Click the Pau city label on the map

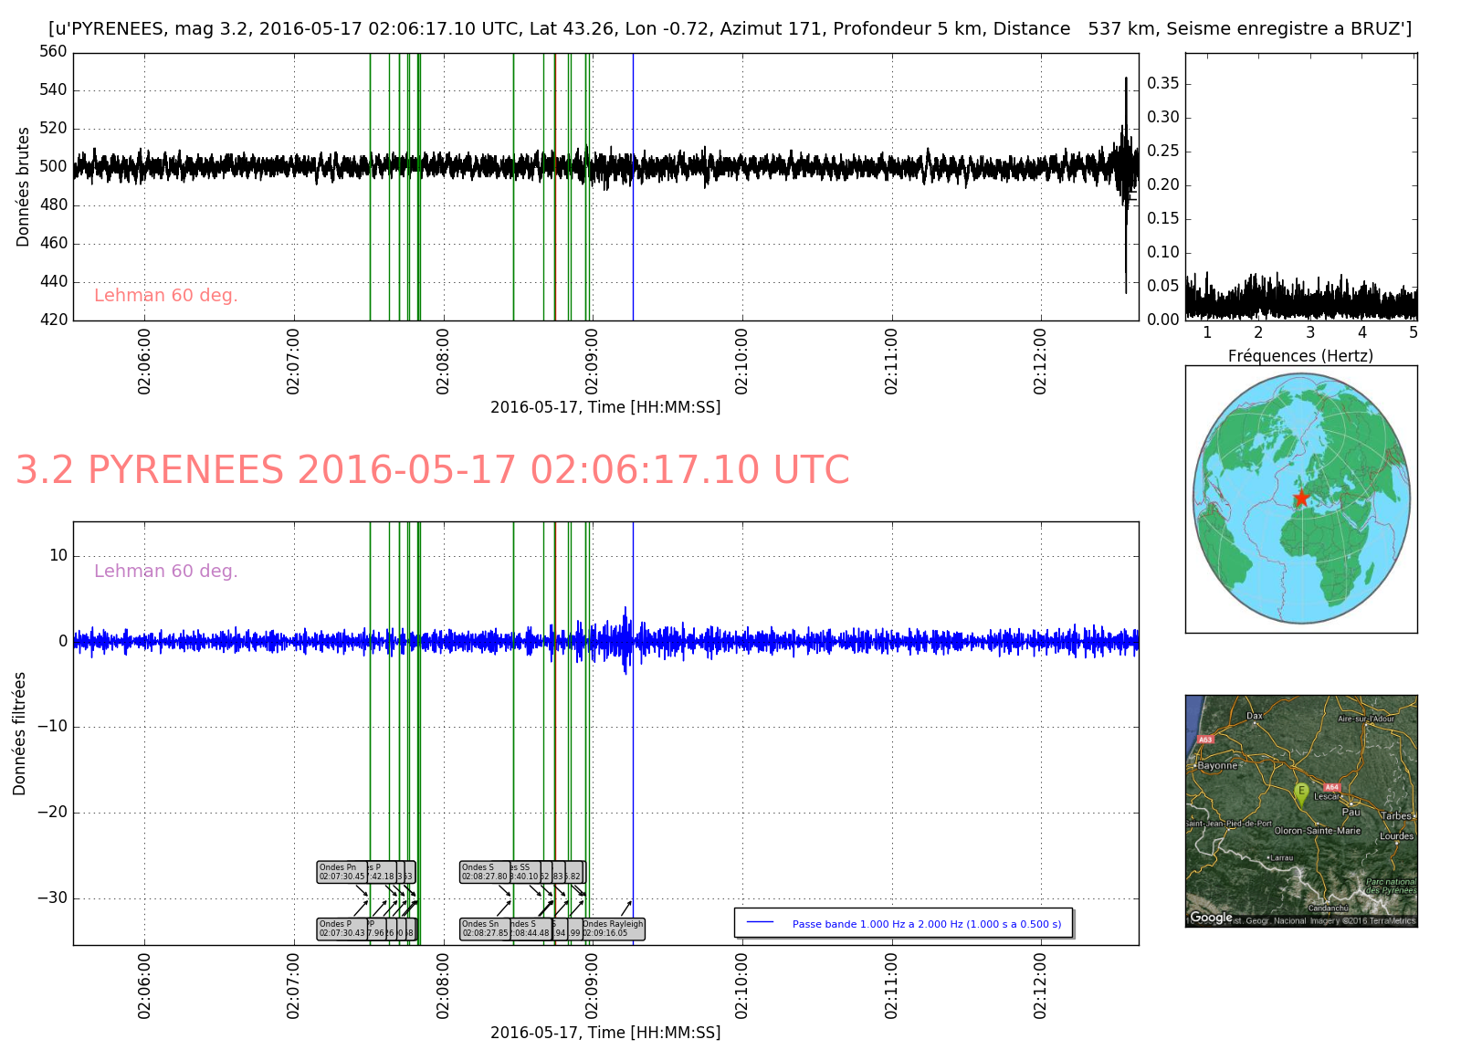coord(1351,812)
